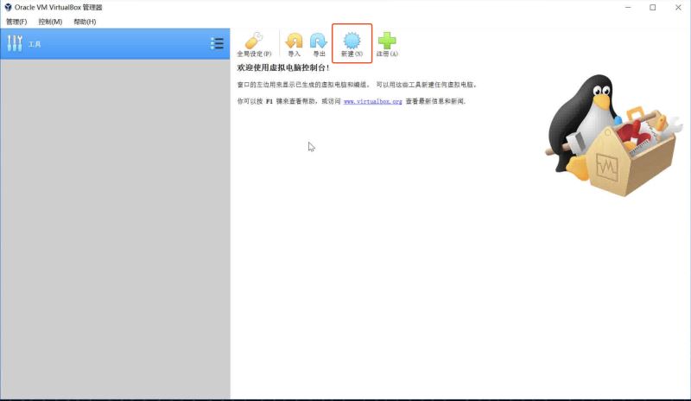The image size is (691, 401).
Task: Open the 帮助(H) menu
Action: [x=85, y=22]
